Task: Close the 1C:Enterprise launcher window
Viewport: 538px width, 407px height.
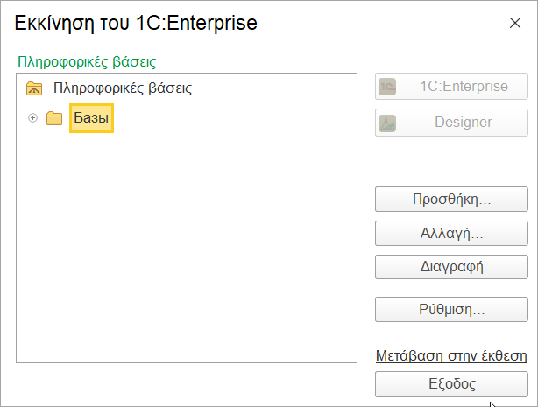Action: click(515, 23)
